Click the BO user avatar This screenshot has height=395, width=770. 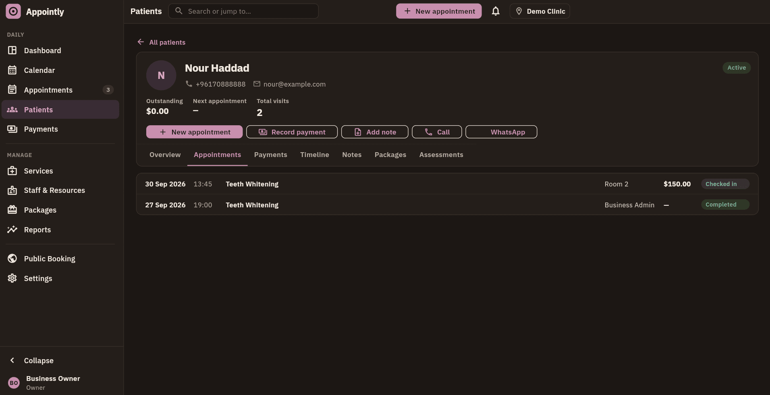click(14, 383)
